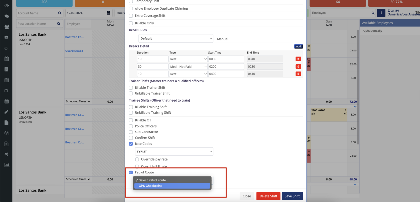The height and width of the screenshot is (202, 420).
Task: Open the settings gears icon in sidebar
Action: [x=7, y=154]
